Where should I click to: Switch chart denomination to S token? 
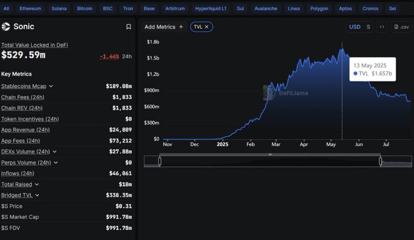[368, 27]
